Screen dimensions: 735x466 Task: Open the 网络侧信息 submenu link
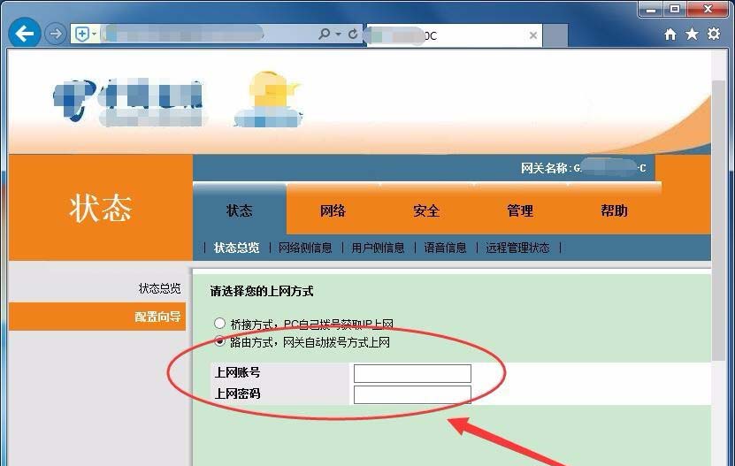(305, 248)
